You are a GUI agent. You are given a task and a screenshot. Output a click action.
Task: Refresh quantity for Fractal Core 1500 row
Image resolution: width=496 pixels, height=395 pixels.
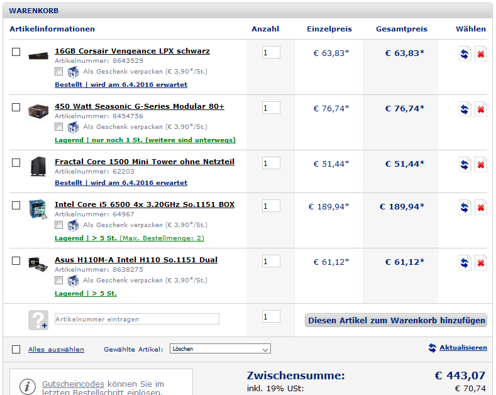point(465,165)
